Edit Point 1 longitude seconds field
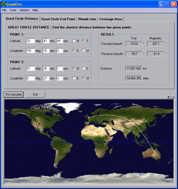Image resolution: width=178 pixels, height=189 pixels. 60,51
